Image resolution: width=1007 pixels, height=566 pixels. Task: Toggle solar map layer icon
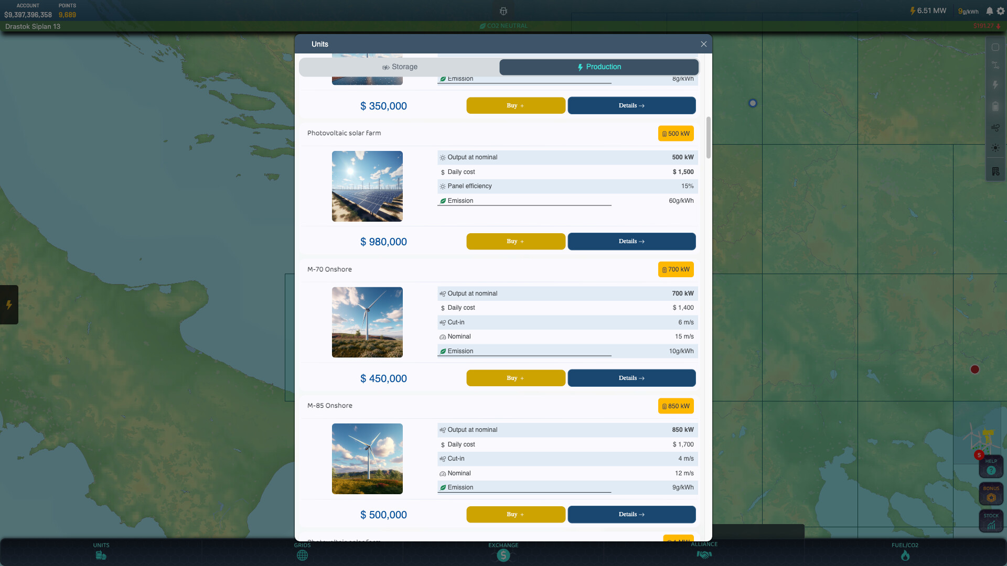[x=995, y=148]
